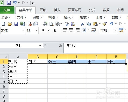Viewport: 128px width, 102px height.
Task: Click the Select All corner triangle
Action: pyautogui.click(x=4, y=57)
